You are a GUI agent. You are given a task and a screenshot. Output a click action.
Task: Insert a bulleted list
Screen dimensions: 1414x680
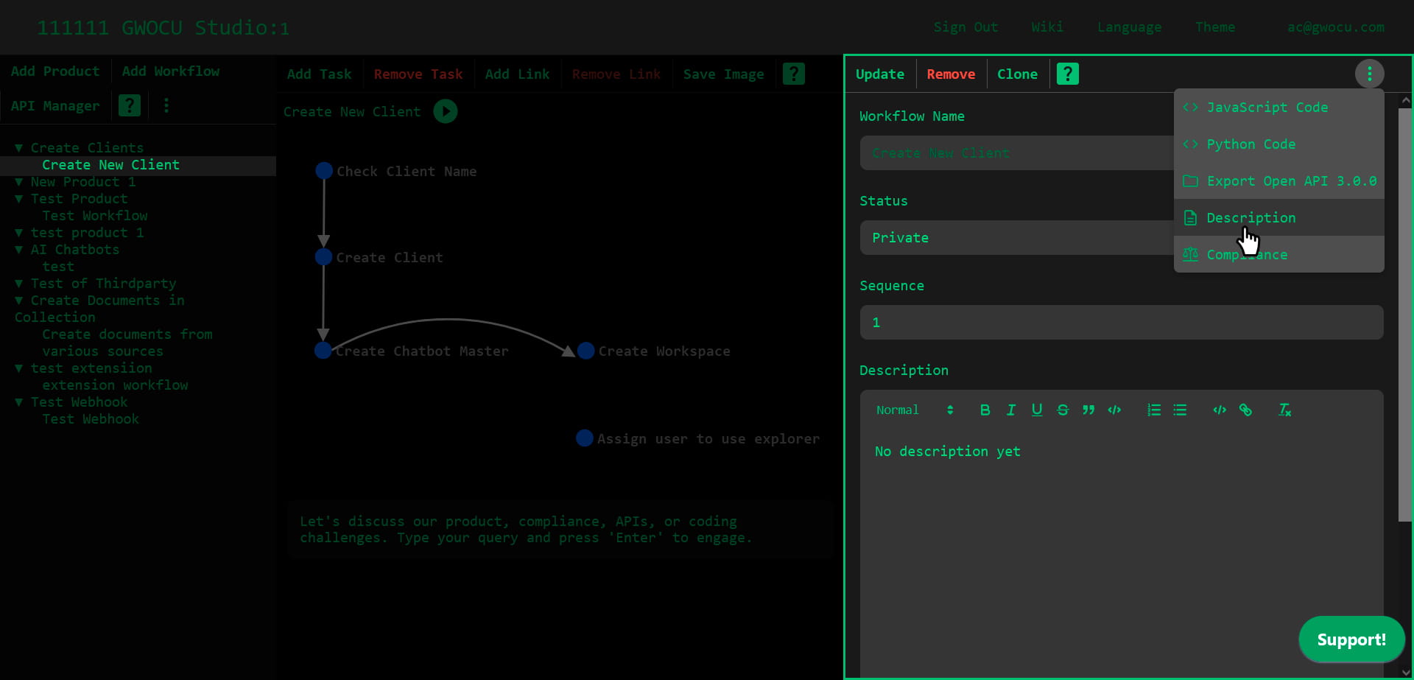tap(1179, 410)
